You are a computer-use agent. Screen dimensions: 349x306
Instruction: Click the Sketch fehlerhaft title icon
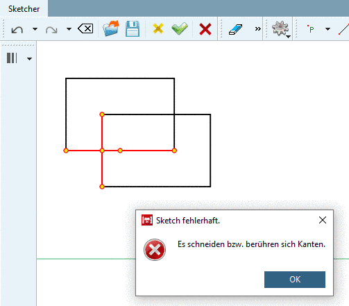pyautogui.click(x=147, y=220)
